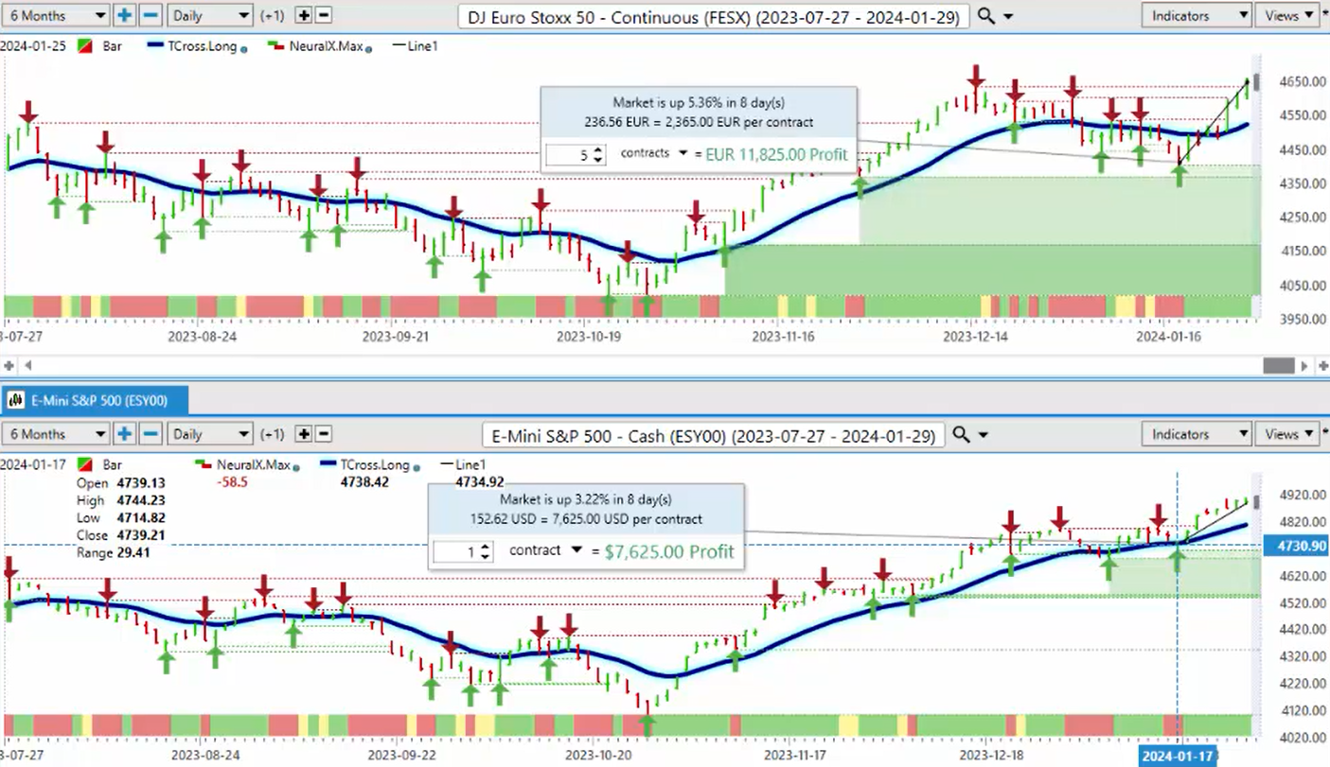Open Views dropdown on S&P 500 chart
This screenshot has width=1330, height=767.
click(x=1289, y=434)
